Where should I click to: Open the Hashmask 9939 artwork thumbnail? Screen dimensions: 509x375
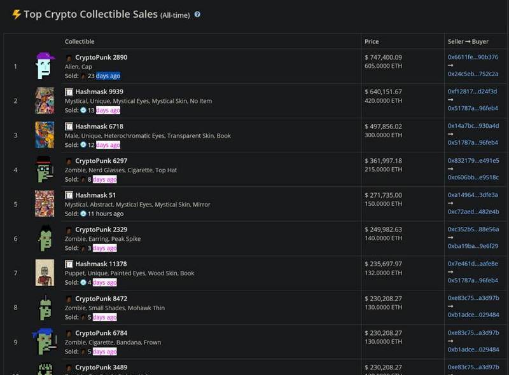pyautogui.click(x=45, y=100)
